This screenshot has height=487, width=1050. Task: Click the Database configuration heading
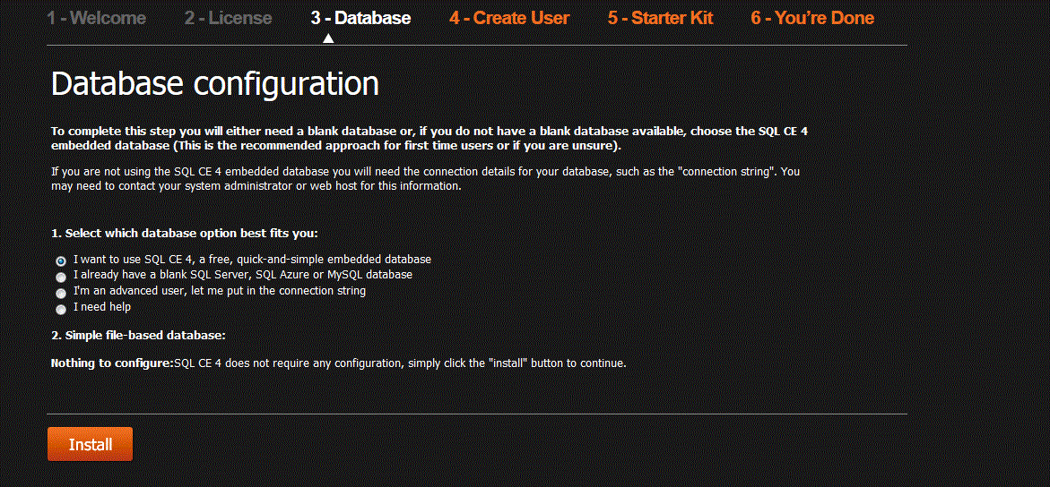(215, 85)
